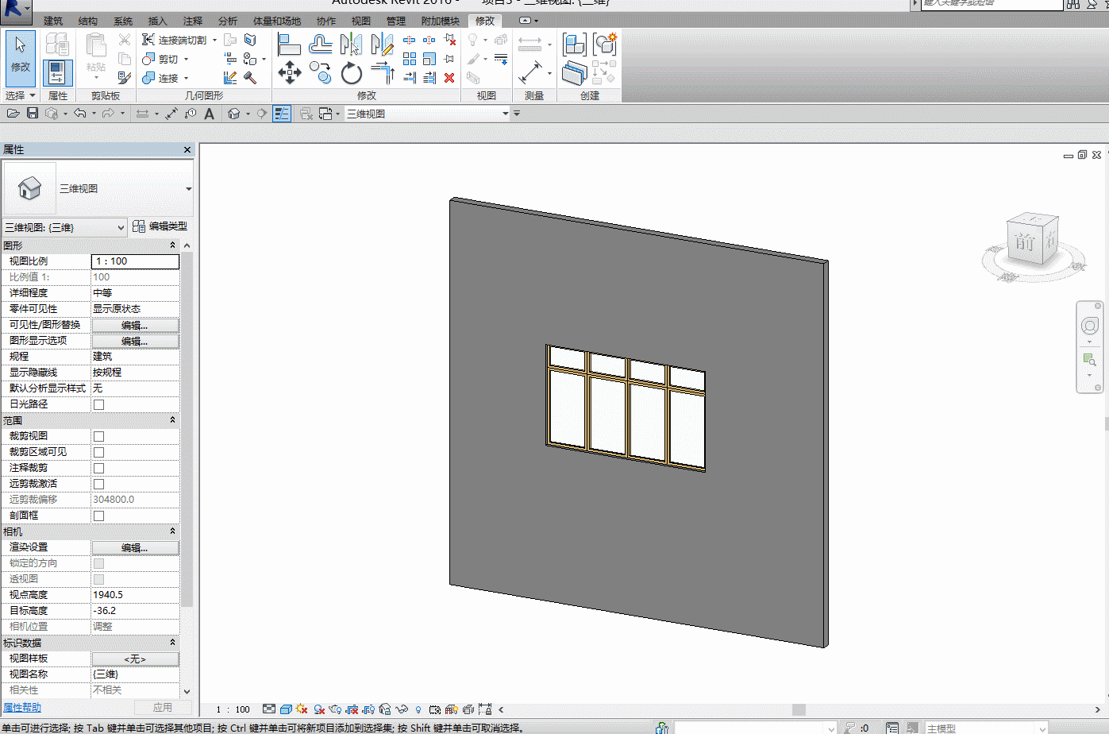Click the Text 'A' icon in quick toolbar
The width and height of the screenshot is (1109, 734).
click(210, 114)
